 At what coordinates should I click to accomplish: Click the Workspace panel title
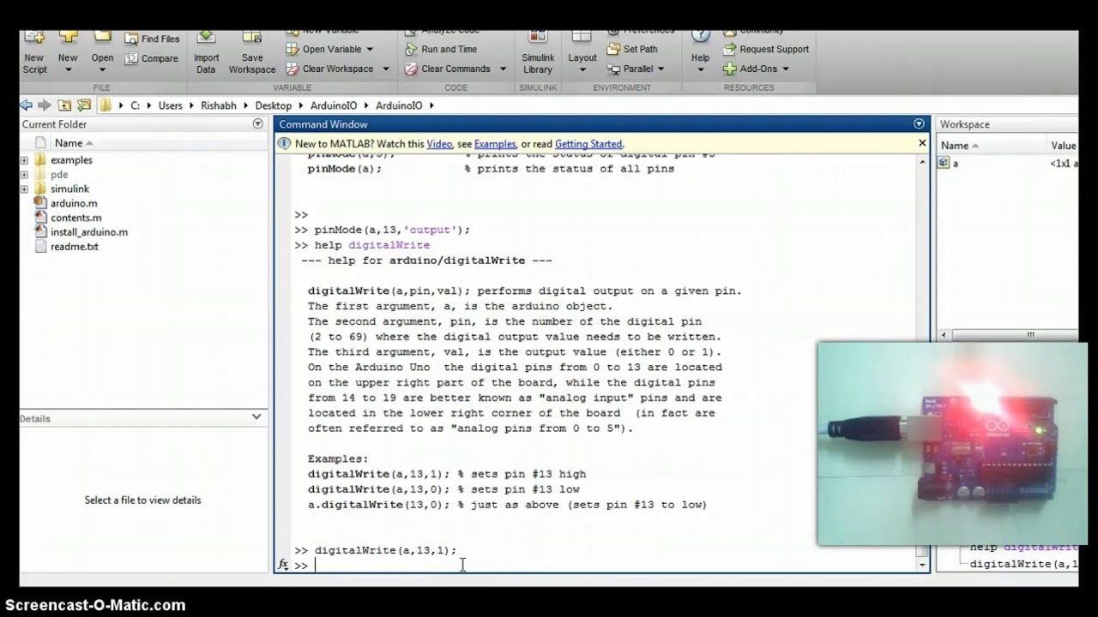964,124
